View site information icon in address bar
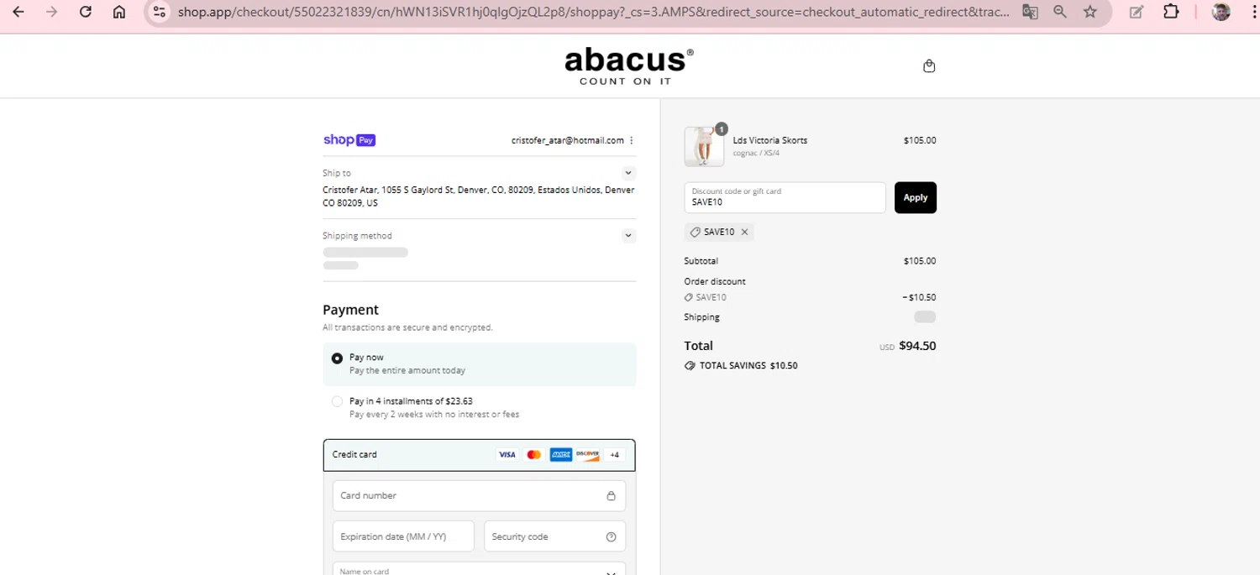1260x575 pixels. 160,12
